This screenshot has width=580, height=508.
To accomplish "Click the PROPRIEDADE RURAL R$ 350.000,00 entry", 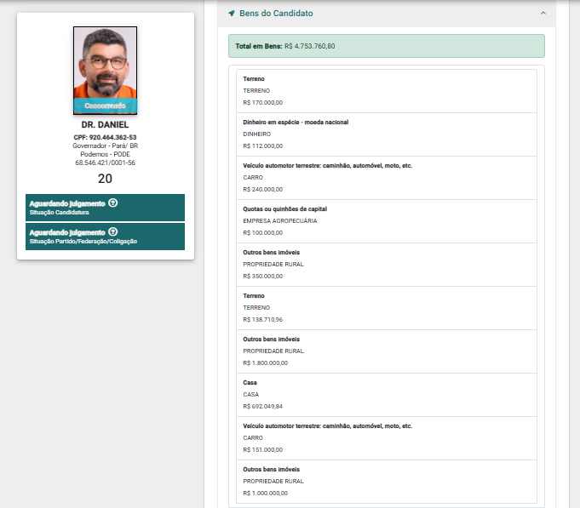I will pyautogui.click(x=387, y=265).
